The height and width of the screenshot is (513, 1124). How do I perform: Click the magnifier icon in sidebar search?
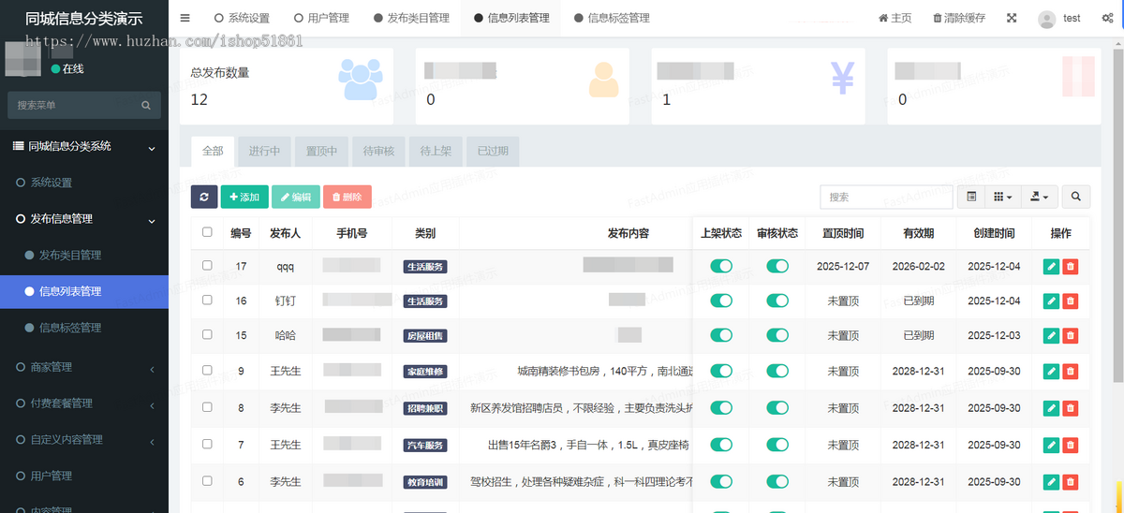coord(146,106)
